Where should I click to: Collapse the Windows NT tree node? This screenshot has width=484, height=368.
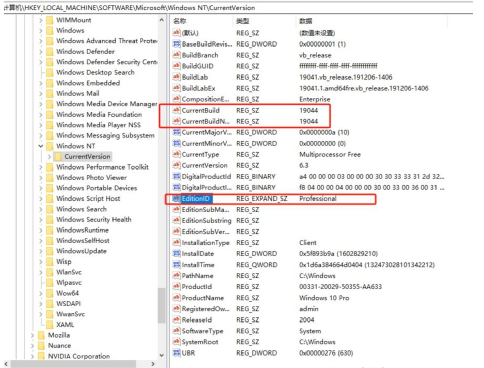[41, 146]
